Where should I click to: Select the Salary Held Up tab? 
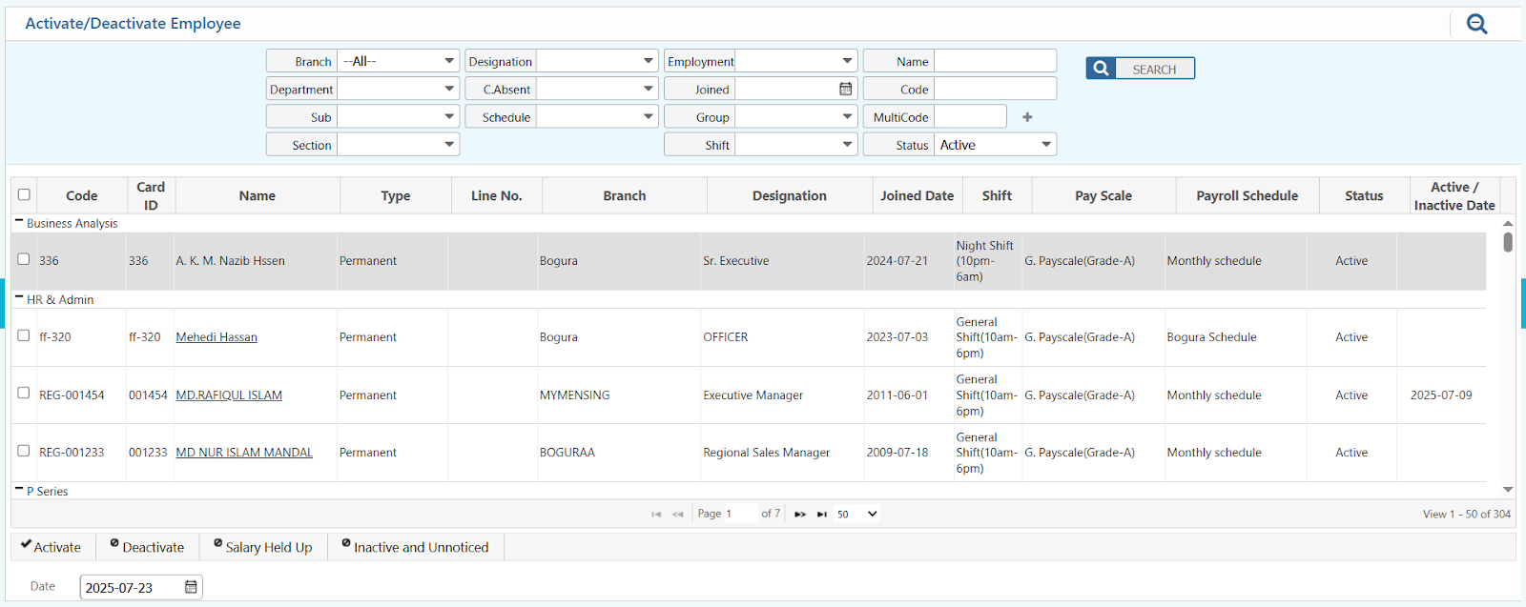coord(262,547)
